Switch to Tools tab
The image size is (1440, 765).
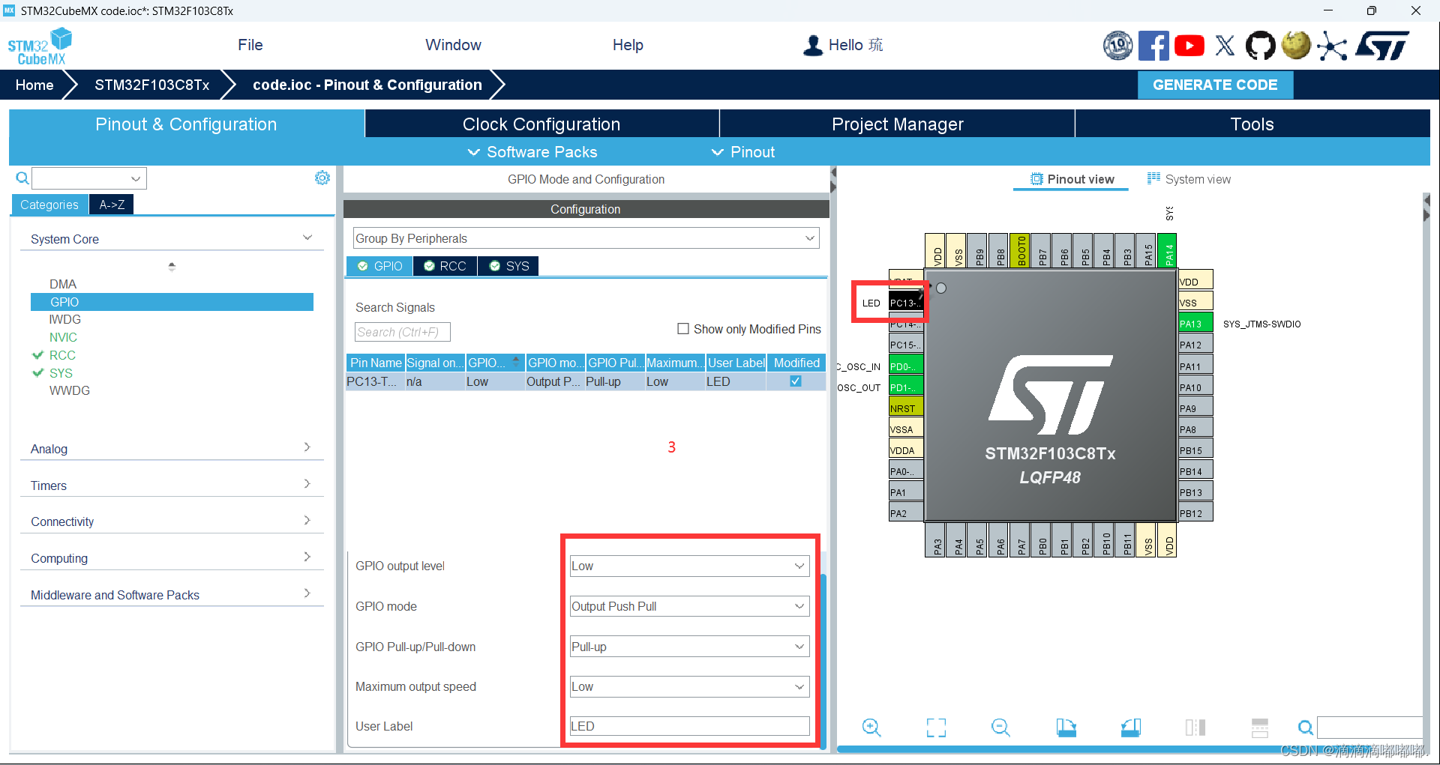[1252, 124]
